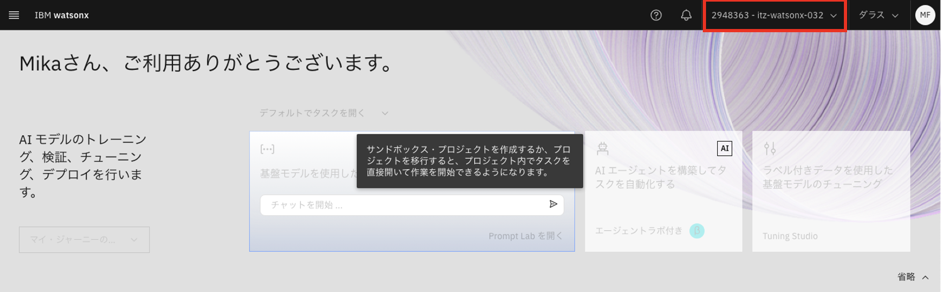Click the IBM watsonx home title

[62, 15]
